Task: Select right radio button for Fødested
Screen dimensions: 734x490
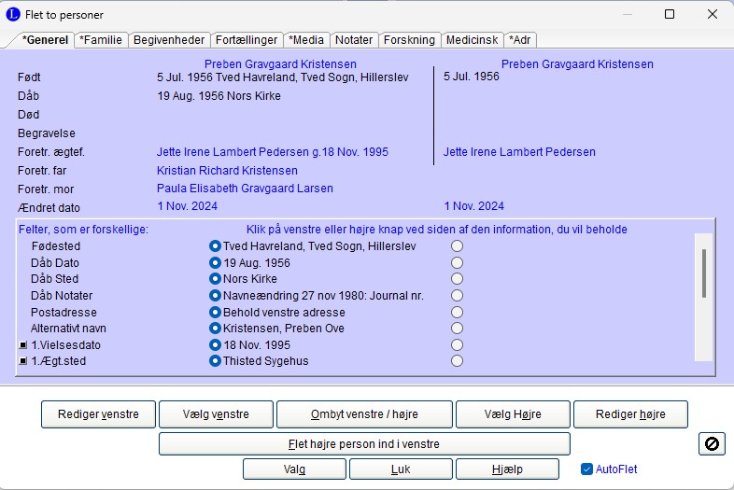Action: [x=458, y=246]
